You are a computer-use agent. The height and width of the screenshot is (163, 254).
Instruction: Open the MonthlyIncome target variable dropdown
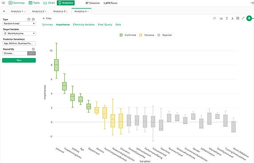tap(19, 33)
